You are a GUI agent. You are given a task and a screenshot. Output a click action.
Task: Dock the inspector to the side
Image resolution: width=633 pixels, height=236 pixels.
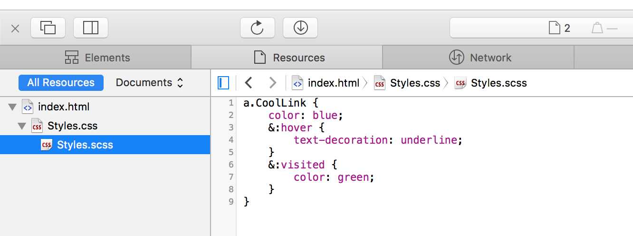click(91, 28)
